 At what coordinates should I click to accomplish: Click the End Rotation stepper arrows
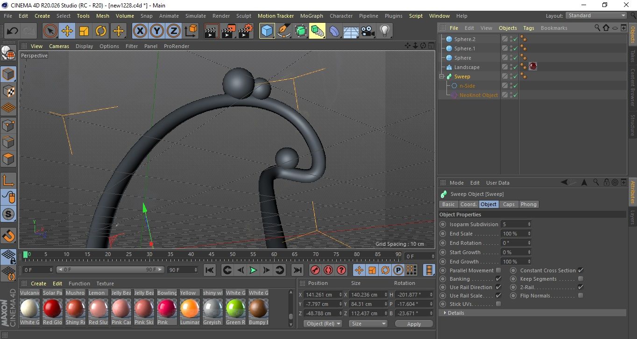pos(529,243)
